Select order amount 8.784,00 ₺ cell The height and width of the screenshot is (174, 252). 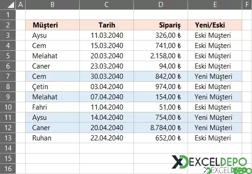tap(161, 128)
